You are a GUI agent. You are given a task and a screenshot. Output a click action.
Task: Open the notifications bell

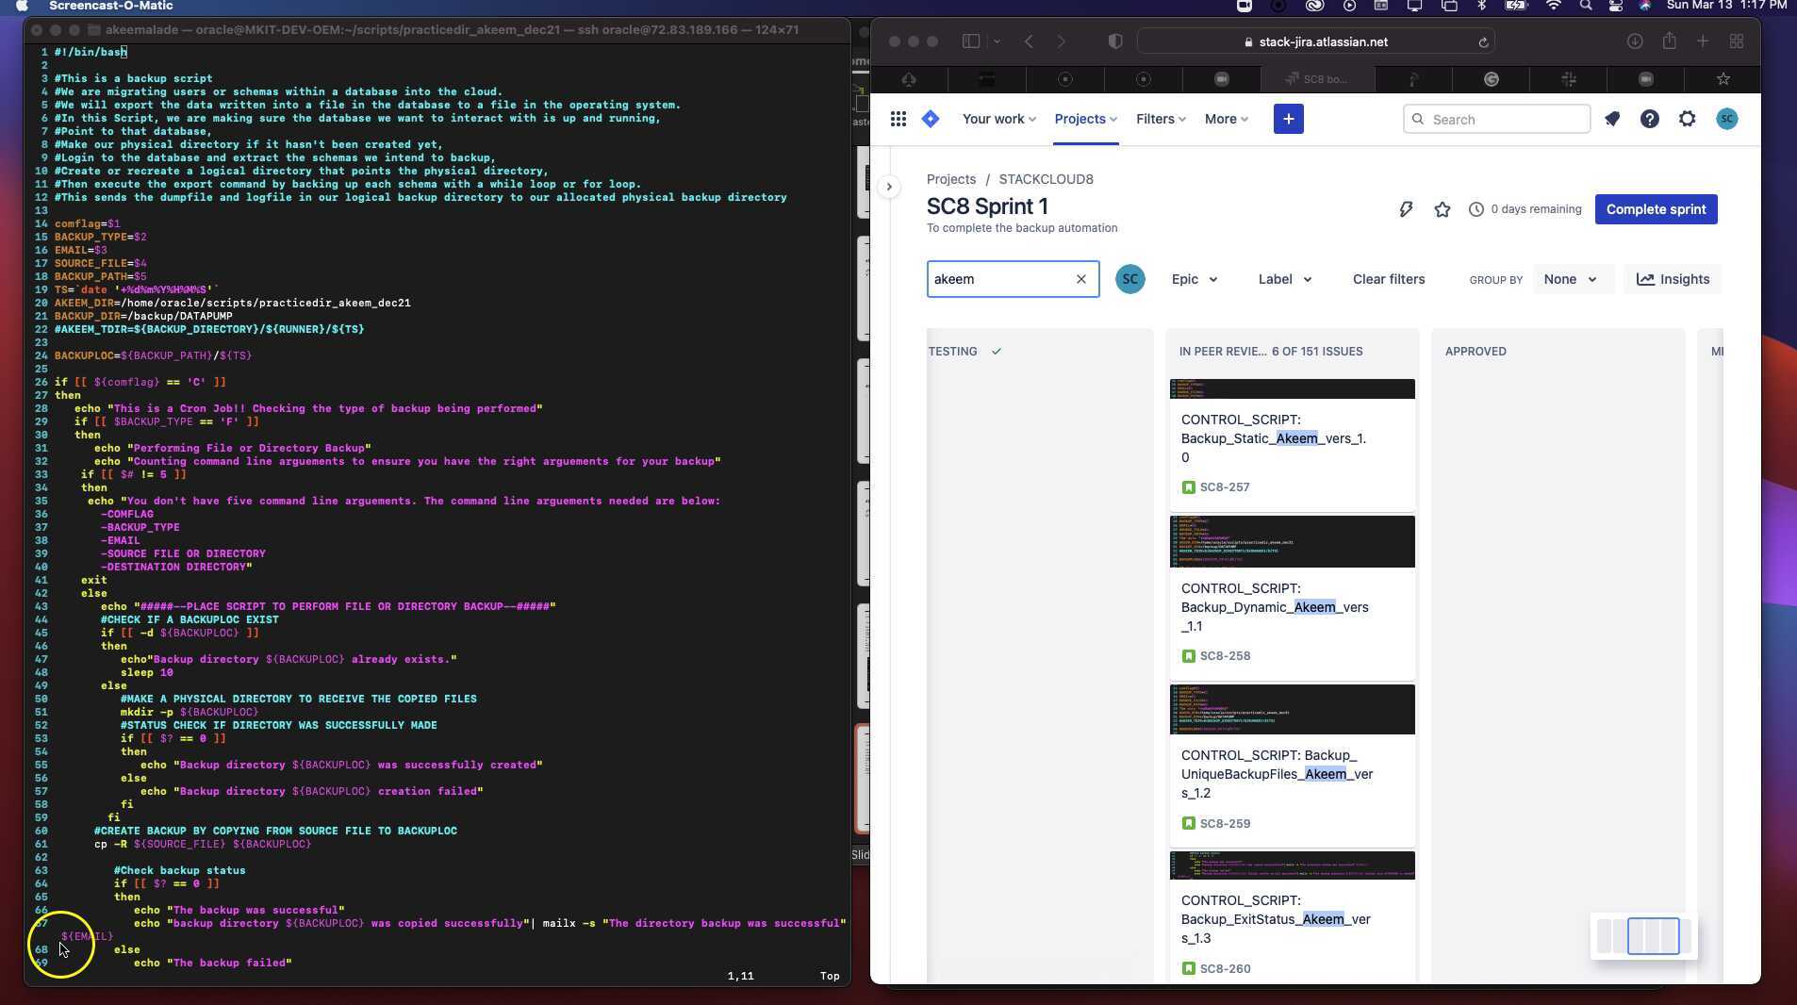click(x=1612, y=119)
